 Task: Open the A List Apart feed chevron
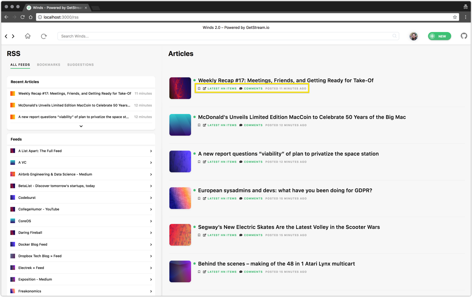tap(151, 151)
